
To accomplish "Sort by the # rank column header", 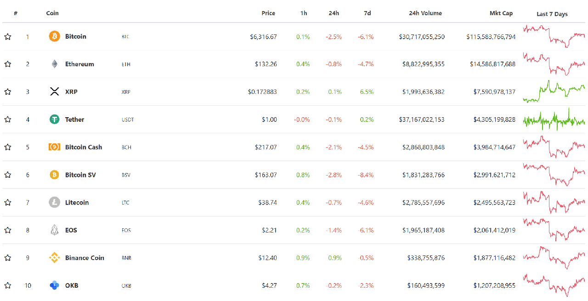I will pyautogui.click(x=16, y=13).
